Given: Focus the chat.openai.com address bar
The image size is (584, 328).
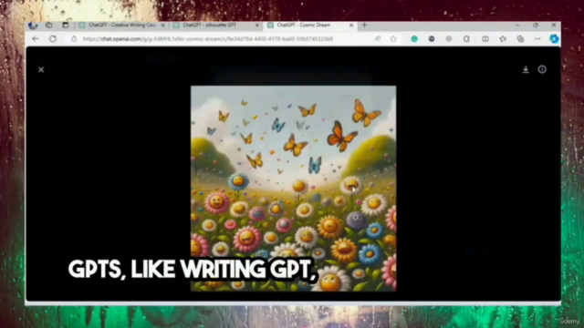Looking at the screenshot, I should [207, 38].
